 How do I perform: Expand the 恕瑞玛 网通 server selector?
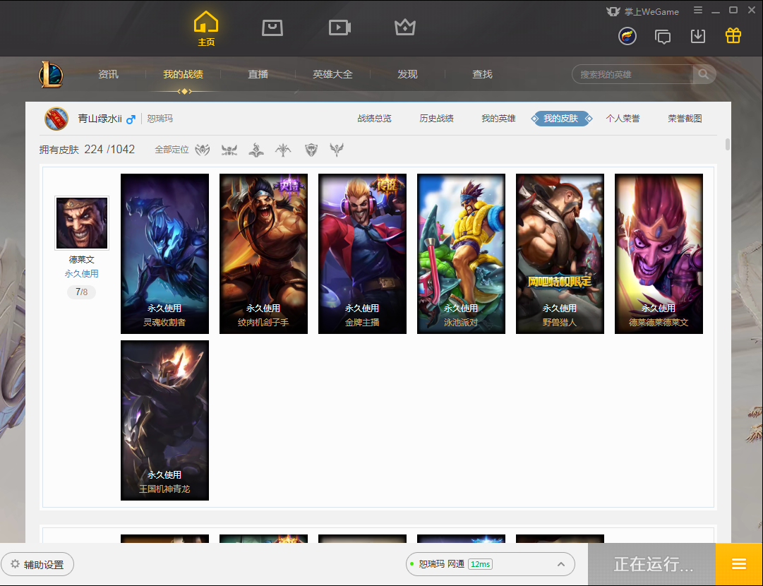tap(490, 564)
